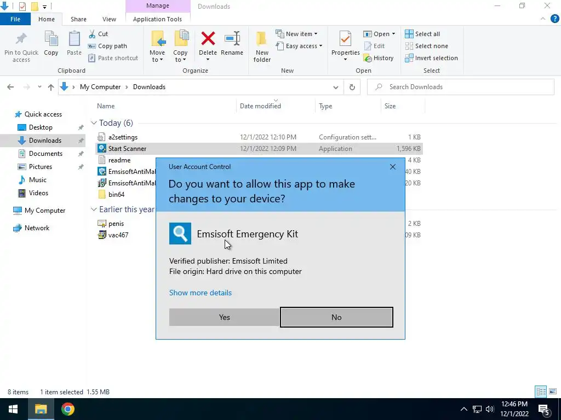Viewport: 561px width, 420px height.
Task: Select the vac467 file
Action: point(118,235)
